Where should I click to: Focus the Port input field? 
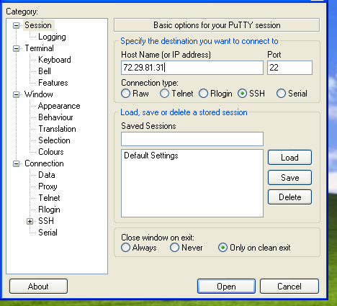[x=289, y=68]
